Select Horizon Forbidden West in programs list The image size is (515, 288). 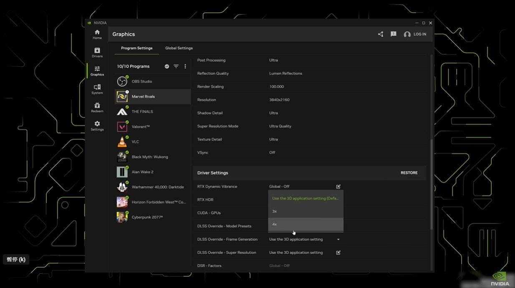tap(153, 202)
